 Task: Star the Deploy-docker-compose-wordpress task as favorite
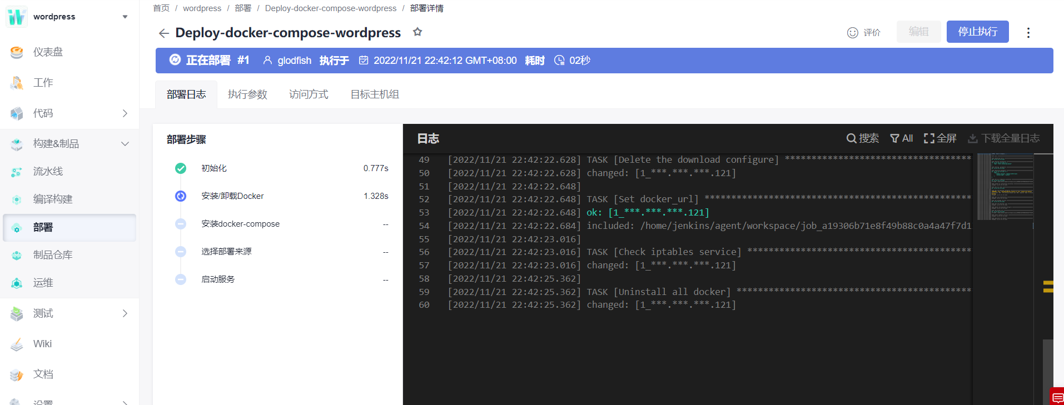pyautogui.click(x=417, y=32)
